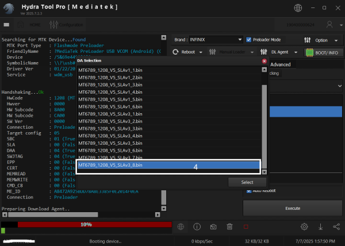
Task: Click the HOME building icon
Action: click(x=21, y=25)
